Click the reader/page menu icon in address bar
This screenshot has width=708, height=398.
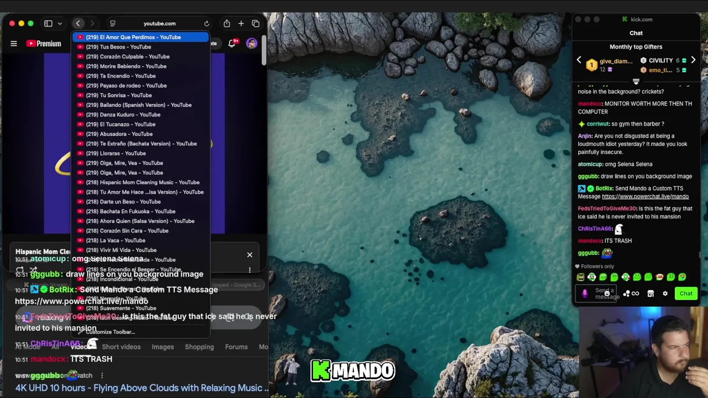tap(112, 23)
